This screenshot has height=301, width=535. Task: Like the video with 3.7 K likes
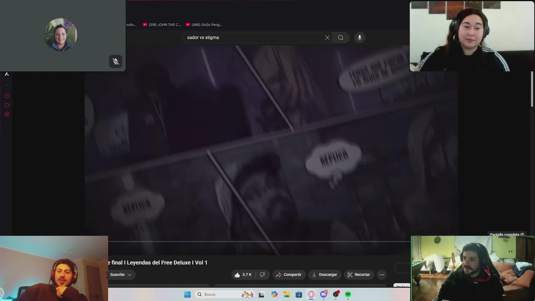coord(242,275)
